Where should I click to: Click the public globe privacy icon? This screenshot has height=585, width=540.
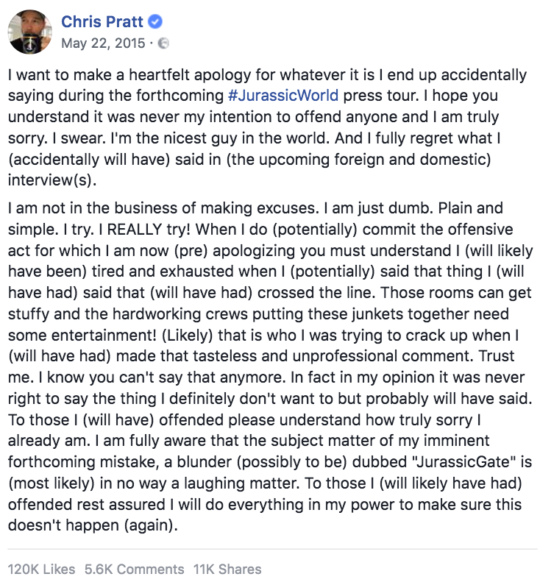click(x=164, y=43)
